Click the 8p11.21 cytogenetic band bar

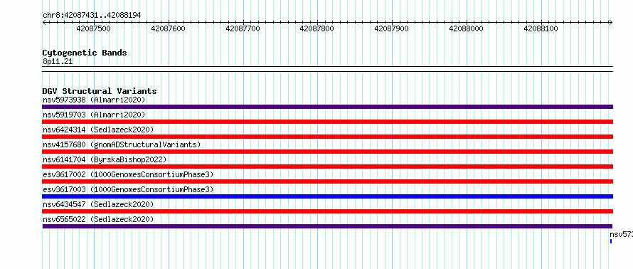tap(327, 69)
